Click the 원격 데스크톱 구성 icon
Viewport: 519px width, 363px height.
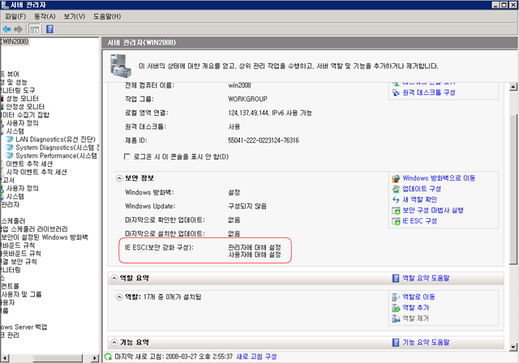(396, 92)
